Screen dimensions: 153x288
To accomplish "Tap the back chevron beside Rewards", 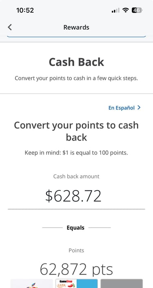I will coord(10,27).
